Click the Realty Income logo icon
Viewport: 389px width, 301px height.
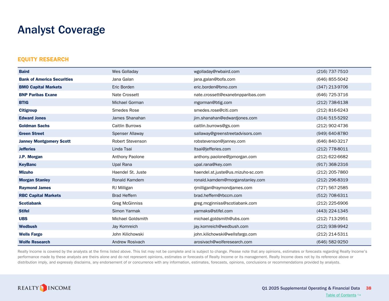point(43,288)
